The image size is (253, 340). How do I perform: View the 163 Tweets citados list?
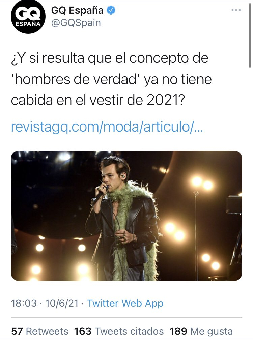click(119, 331)
